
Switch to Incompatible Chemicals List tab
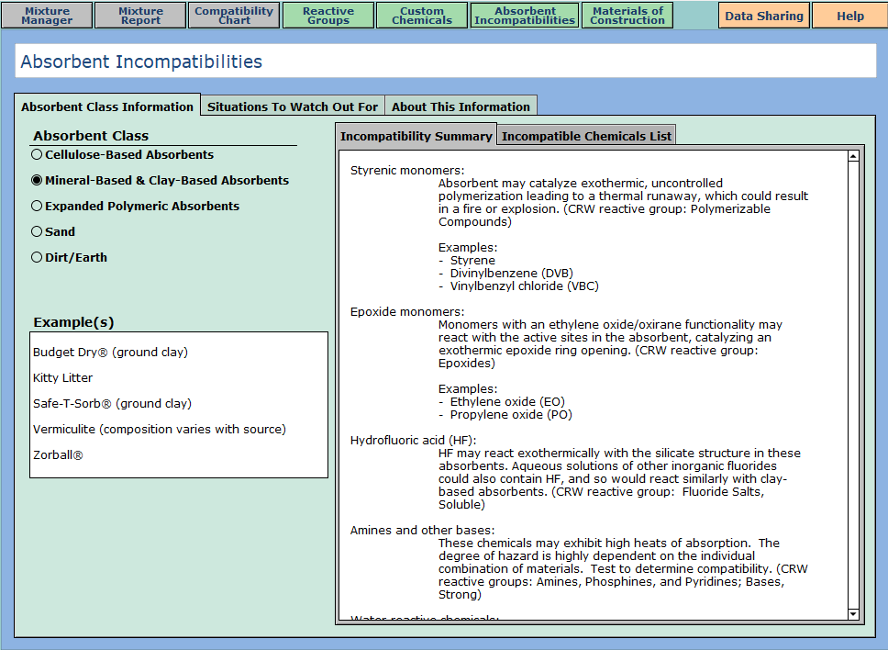[x=587, y=136]
